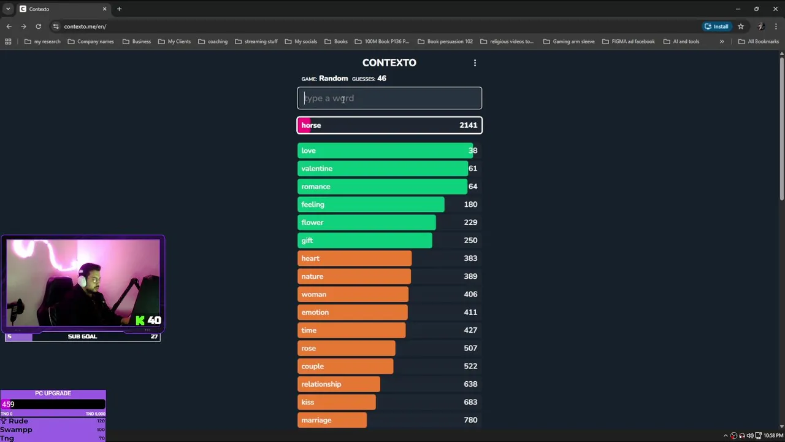Click the 'heart' guess row
The height and width of the screenshot is (442, 785).
click(389, 258)
